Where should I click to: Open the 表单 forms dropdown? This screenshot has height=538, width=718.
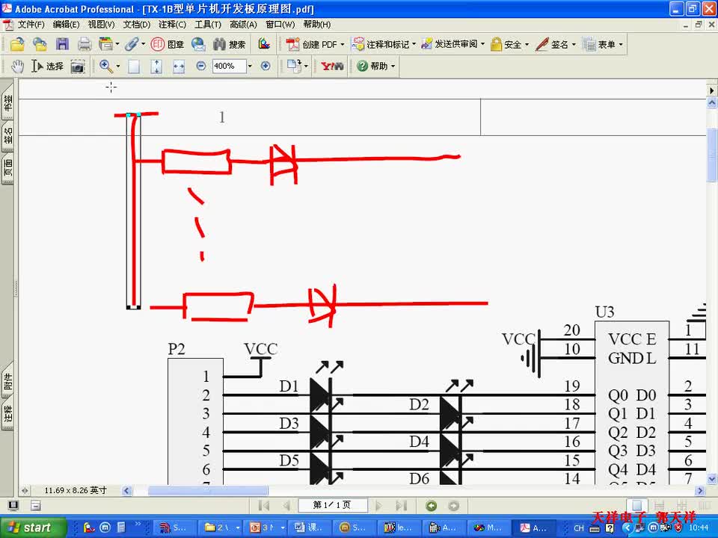[603, 44]
